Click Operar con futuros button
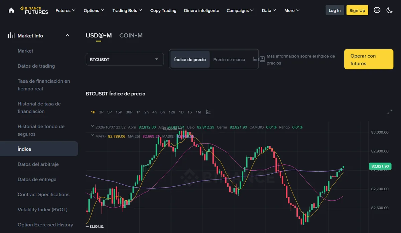The height and width of the screenshot is (233, 401). [369, 59]
